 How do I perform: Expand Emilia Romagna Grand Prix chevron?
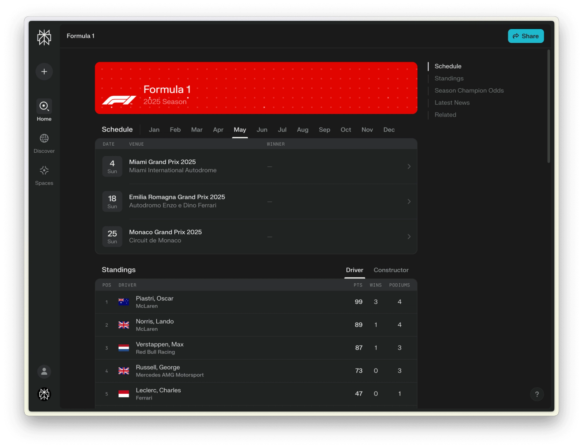pos(409,201)
